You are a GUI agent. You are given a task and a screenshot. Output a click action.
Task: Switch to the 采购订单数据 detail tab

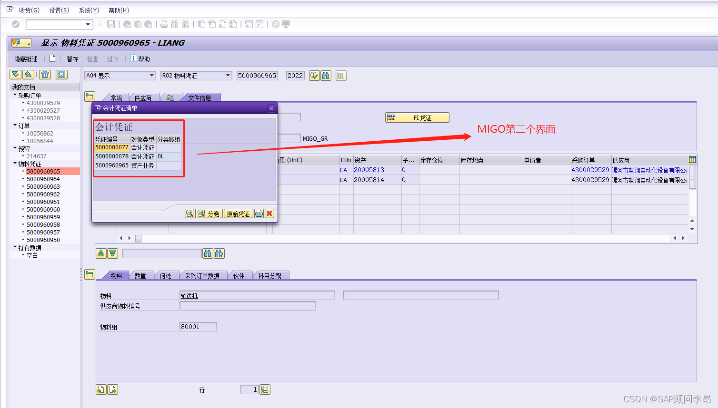click(x=202, y=276)
